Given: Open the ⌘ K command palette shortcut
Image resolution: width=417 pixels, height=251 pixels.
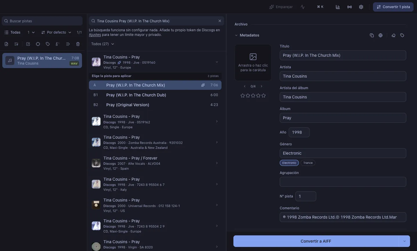Looking at the screenshot, I should [x=320, y=7].
